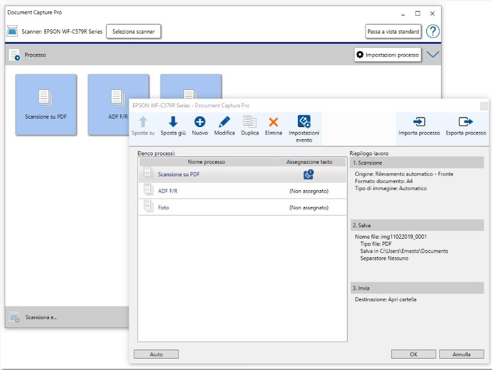
Task: Open the help question mark icon
Action: point(433,31)
